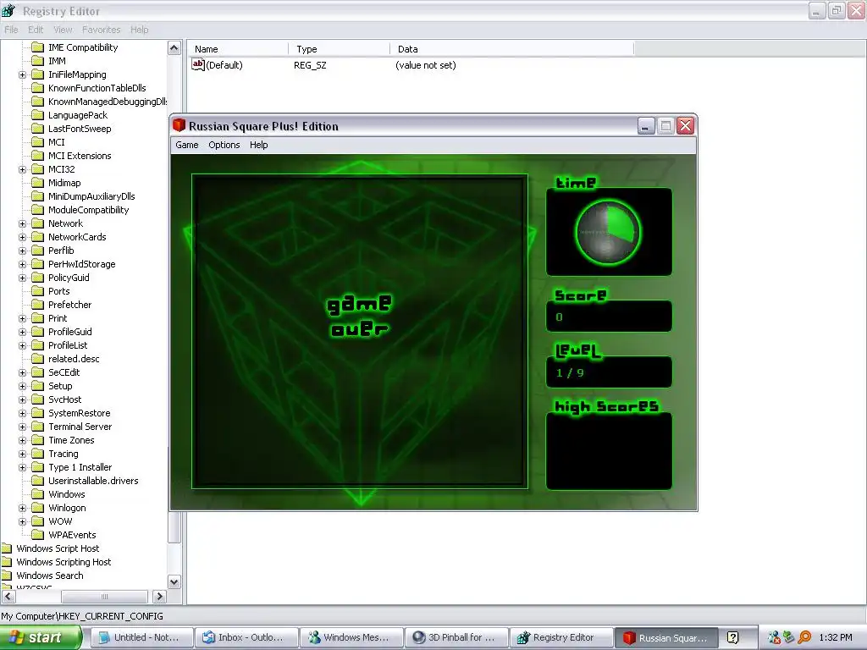
Task: Expand the MCI32 registry key
Action: pos(23,169)
